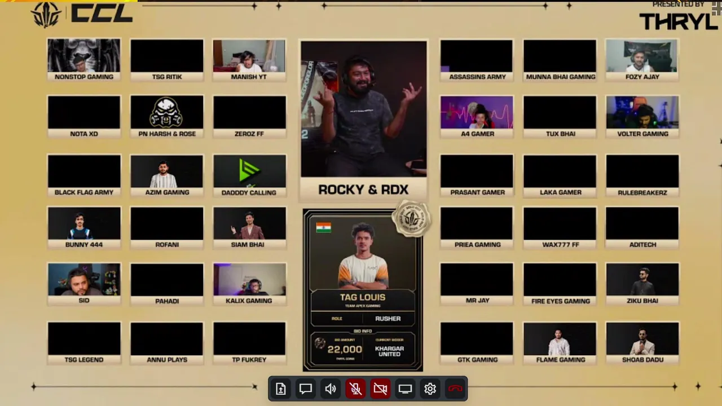Click the TSG Legend tile

tap(84, 343)
